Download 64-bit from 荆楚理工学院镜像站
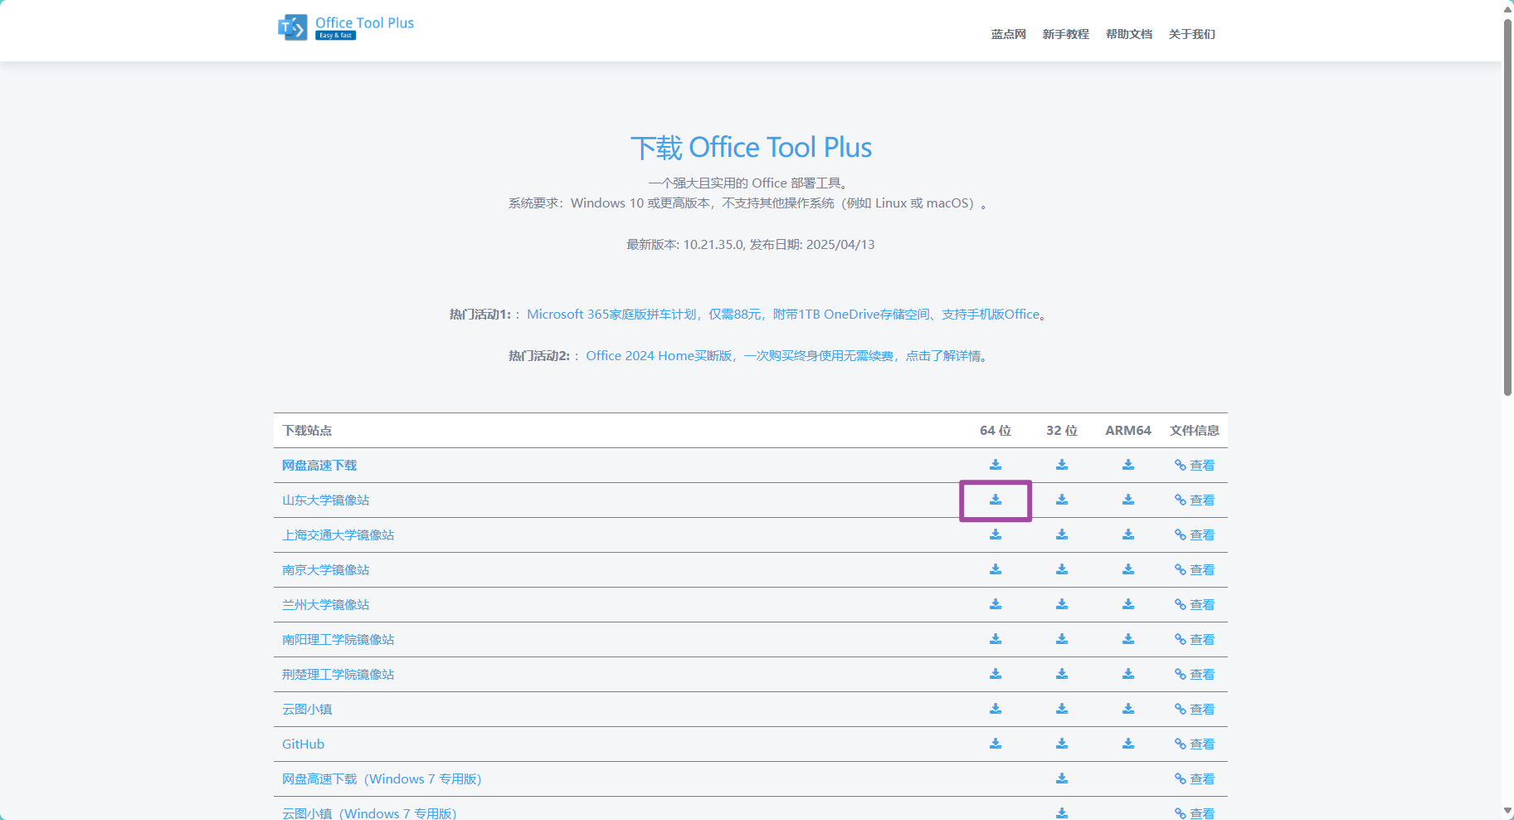This screenshot has height=820, width=1514. [x=996, y=674]
